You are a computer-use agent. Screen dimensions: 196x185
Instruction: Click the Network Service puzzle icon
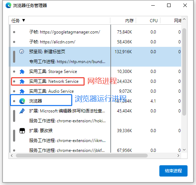[22, 81]
